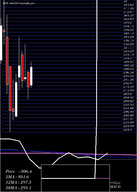Click the 233.48 price axis label
137x192 pixels.
(x=129, y=122)
